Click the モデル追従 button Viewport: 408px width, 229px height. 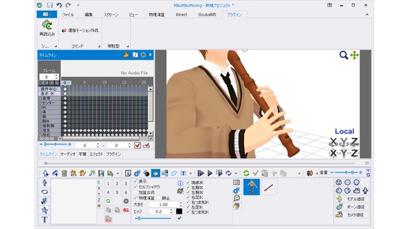353,199
